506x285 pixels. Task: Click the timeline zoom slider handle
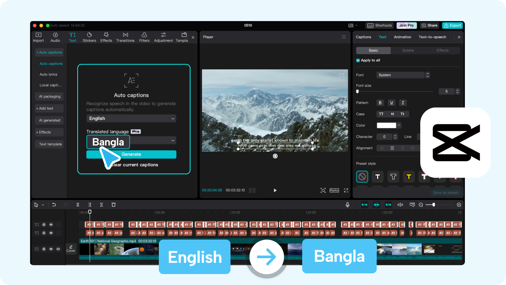click(434, 204)
